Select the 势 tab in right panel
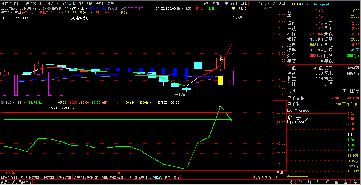 point(319,182)
